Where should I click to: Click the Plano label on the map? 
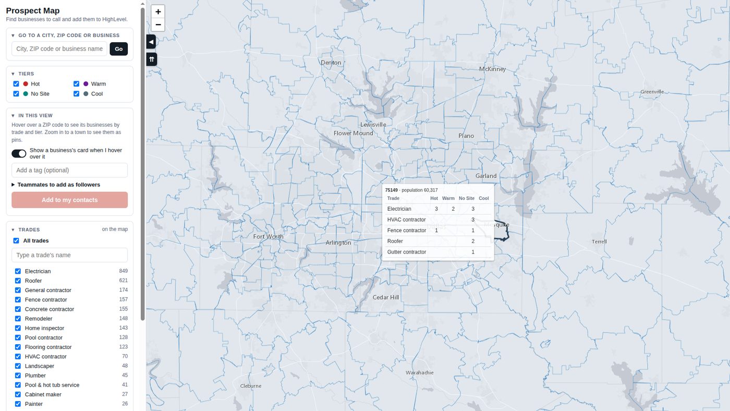pyautogui.click(x=466, y=136)
